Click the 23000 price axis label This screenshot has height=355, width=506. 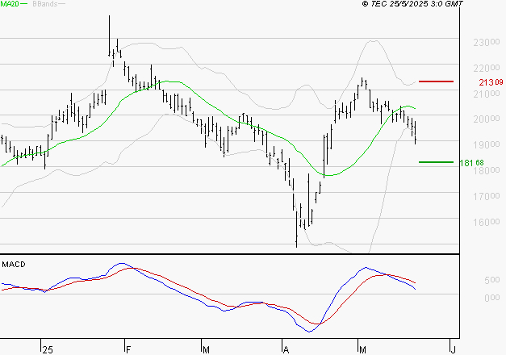click(487, 42)
